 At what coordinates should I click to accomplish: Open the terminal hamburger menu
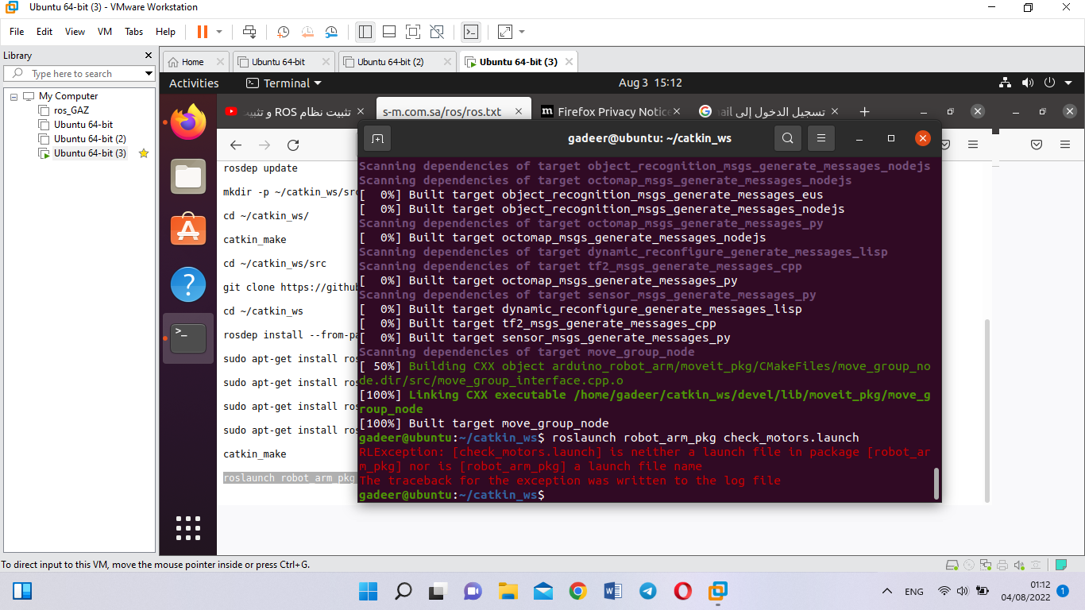(x=821, y=138)
